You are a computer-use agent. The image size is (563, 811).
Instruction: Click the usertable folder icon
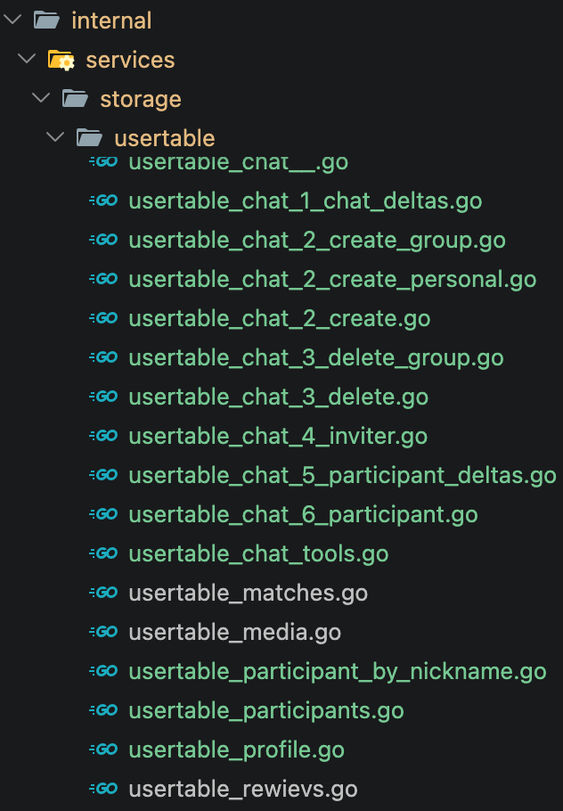tap(89, 138)
